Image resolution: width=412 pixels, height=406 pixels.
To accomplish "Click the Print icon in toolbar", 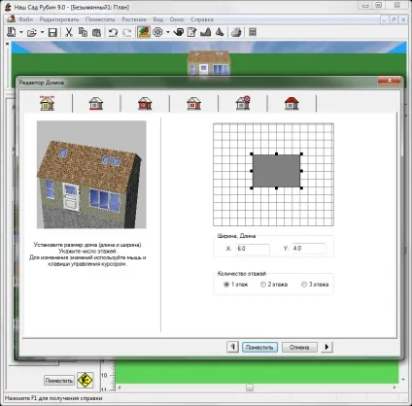I will [236, 32].
